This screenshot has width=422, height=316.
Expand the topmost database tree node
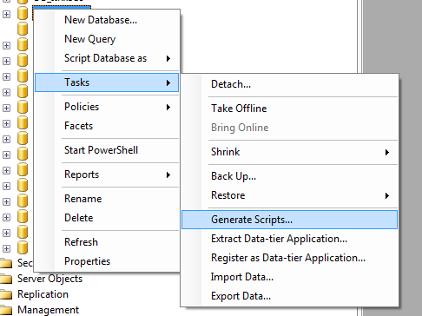click(x=6, y=14)
